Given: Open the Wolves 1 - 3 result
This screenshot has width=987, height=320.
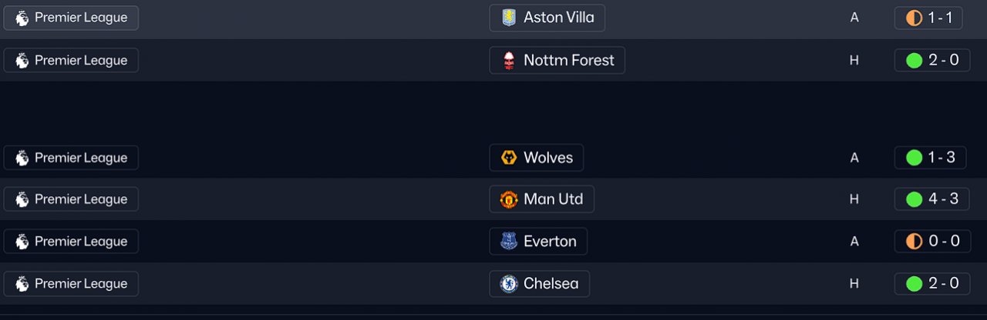Looking at the screenshot, I should tap(931, 158).
